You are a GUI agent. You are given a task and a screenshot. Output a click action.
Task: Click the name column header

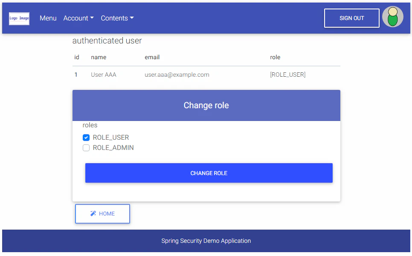(x=99, y=58)
